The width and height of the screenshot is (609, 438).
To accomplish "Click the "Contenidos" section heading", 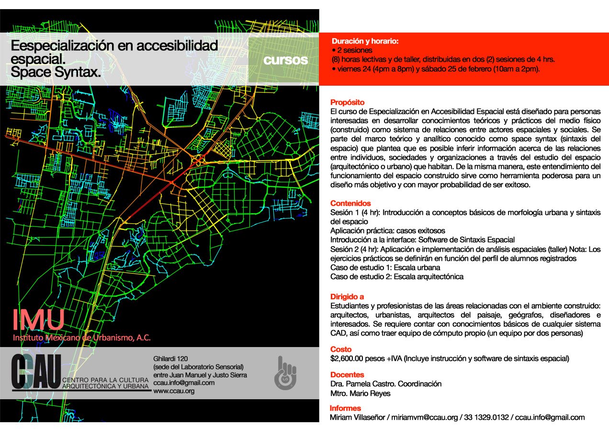I will click(x=350, y=203).
